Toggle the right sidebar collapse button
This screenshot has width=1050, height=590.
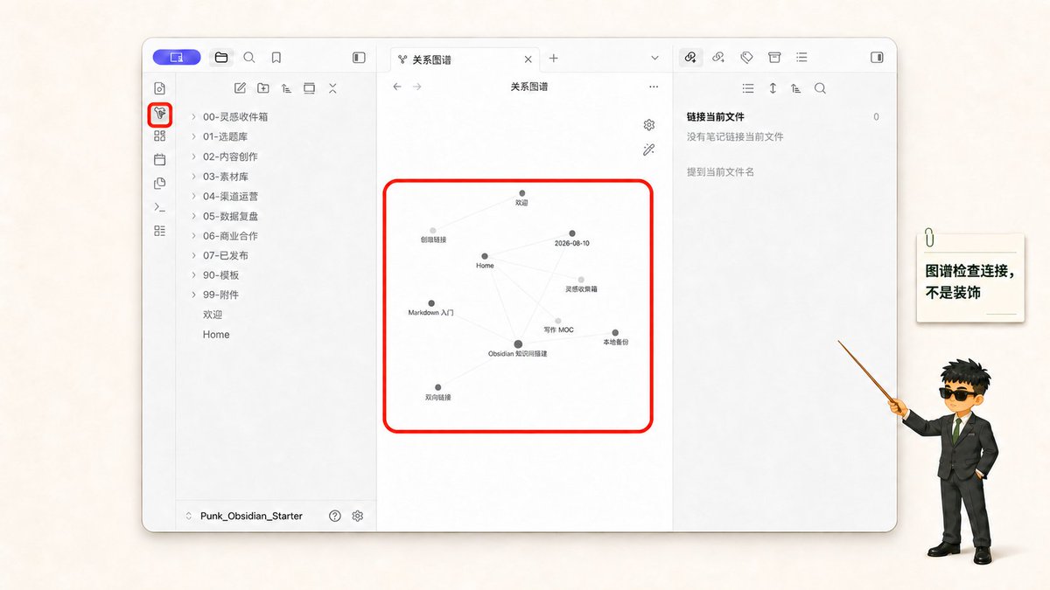(877, 58)
